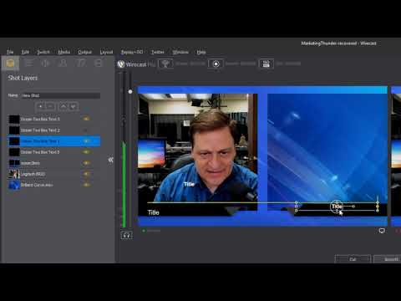Image resolution: width=401 pixels, height=301 pixels.
Task: Click the Smooth transition button
Action: (x=388, y=259)
